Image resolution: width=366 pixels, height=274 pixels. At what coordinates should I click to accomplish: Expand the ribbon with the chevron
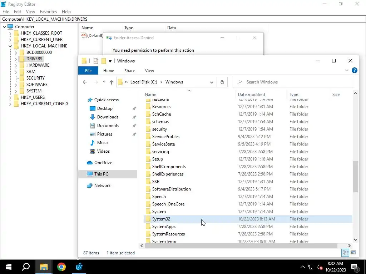(x=347, y=70)
